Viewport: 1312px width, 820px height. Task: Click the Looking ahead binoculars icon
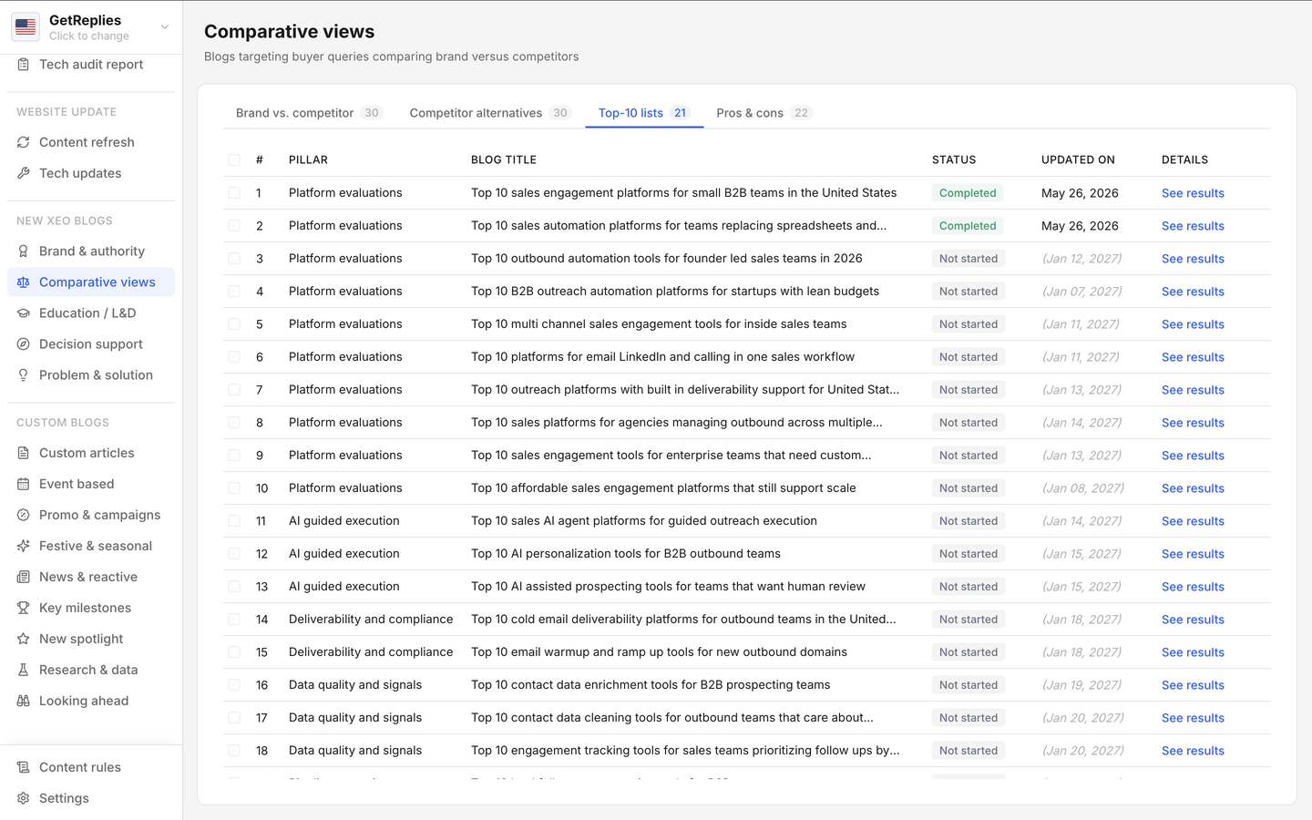(x=24, y=701)
